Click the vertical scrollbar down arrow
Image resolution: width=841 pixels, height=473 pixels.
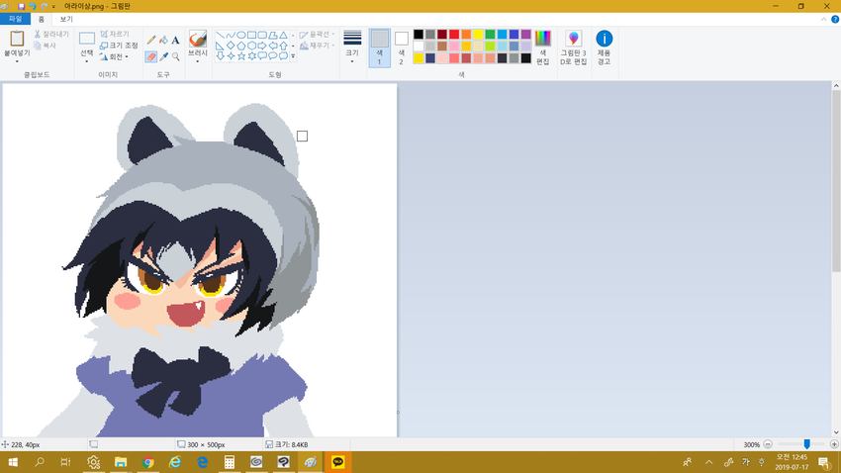(x=836, y=432)
